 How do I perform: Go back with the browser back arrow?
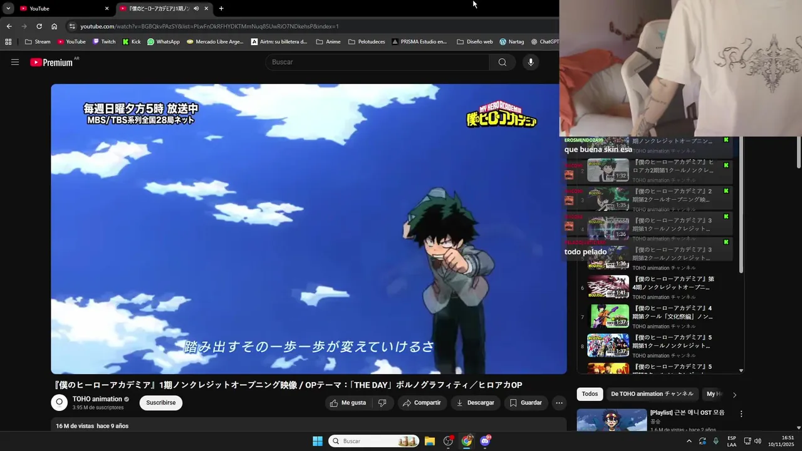[x=9, y=26]
